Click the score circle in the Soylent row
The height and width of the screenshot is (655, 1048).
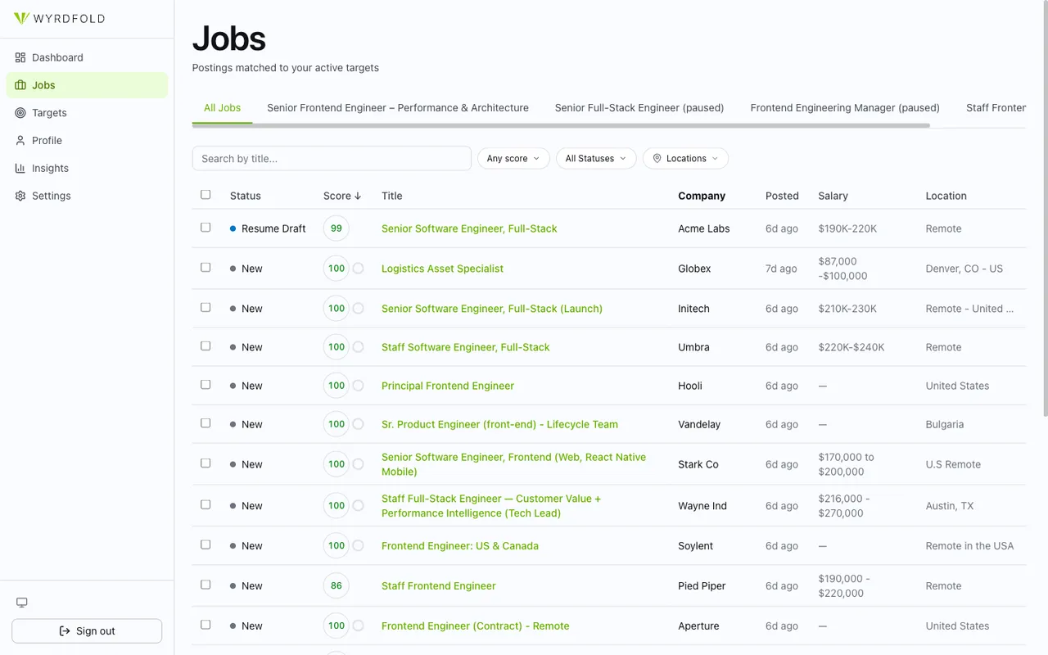358,546
